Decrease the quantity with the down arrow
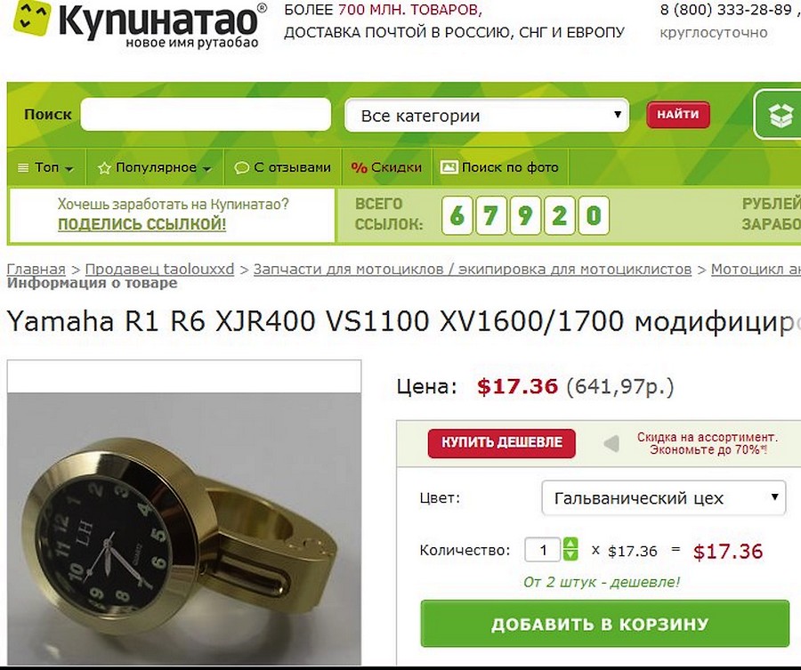This screenshot has width=801, height=670. 570,555
